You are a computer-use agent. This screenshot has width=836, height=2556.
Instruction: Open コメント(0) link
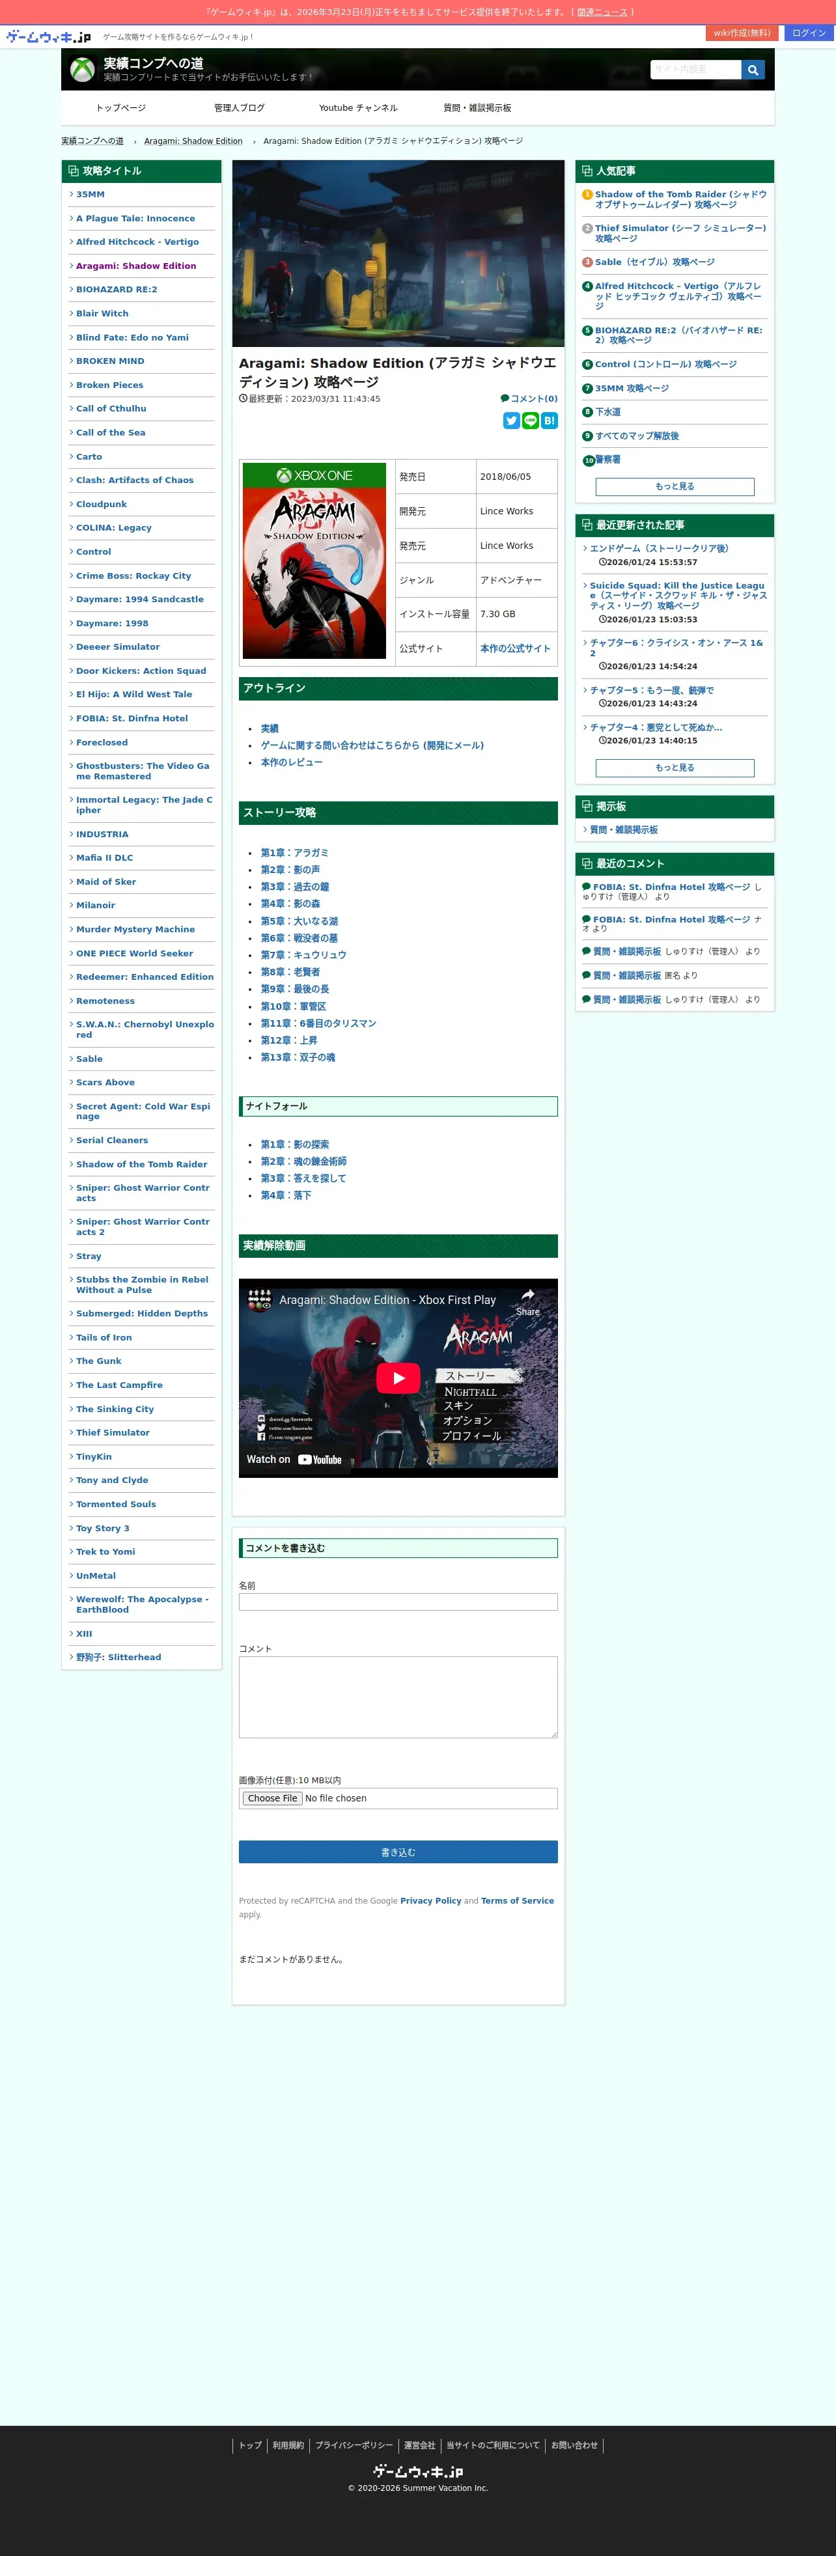(x=529, y=399)
